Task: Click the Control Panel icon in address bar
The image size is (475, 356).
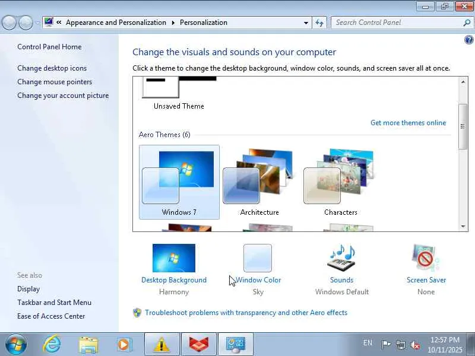Action: point(49,22)
